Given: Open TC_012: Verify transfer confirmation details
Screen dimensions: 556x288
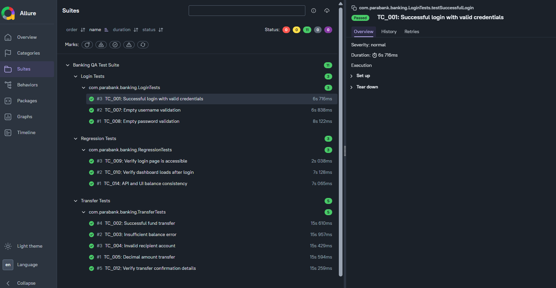Looking at the screenshot, I should coord(212,268).
